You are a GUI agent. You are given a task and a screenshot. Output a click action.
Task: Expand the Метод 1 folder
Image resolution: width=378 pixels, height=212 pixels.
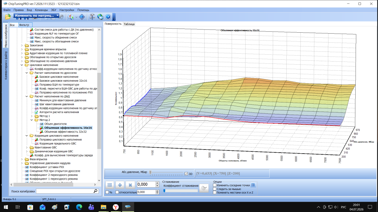(32, 116)
